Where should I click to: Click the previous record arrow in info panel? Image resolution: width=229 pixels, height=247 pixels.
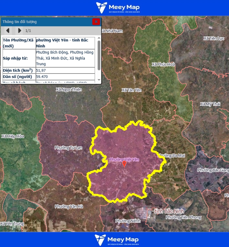pyautogui.click(x=8, y=30)
